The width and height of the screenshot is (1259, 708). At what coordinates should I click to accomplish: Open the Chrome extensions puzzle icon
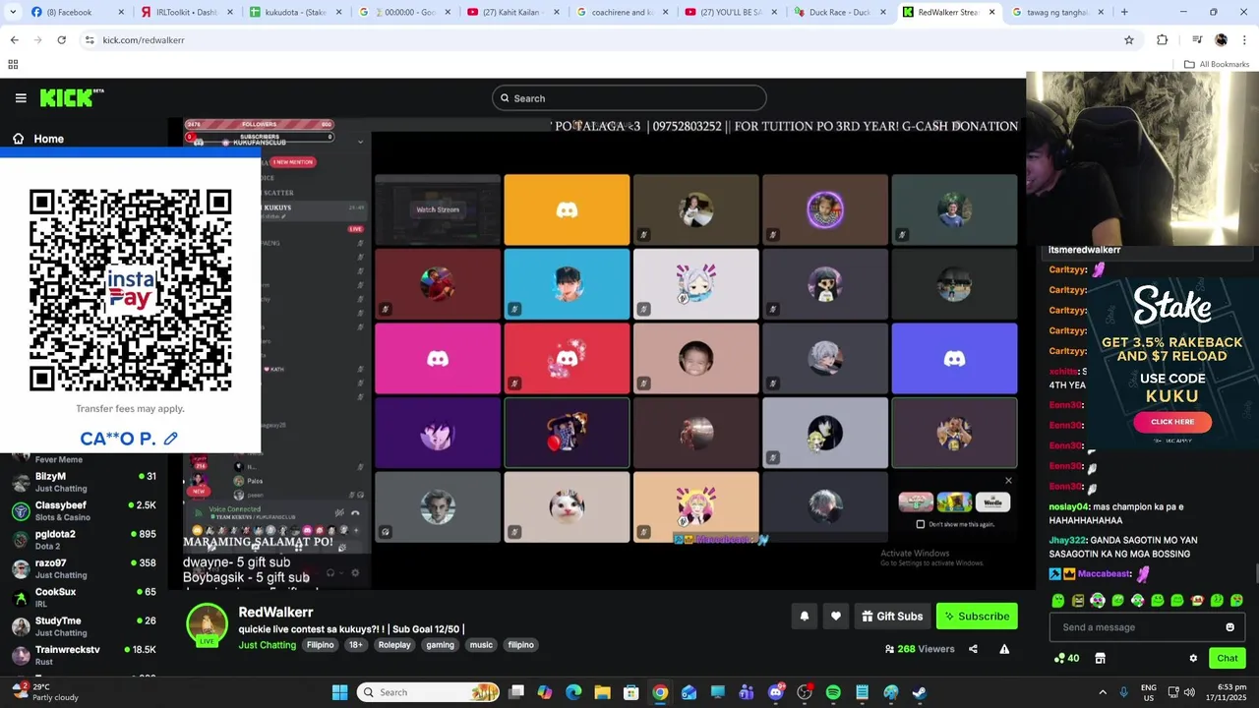(x=1163, y=40)
